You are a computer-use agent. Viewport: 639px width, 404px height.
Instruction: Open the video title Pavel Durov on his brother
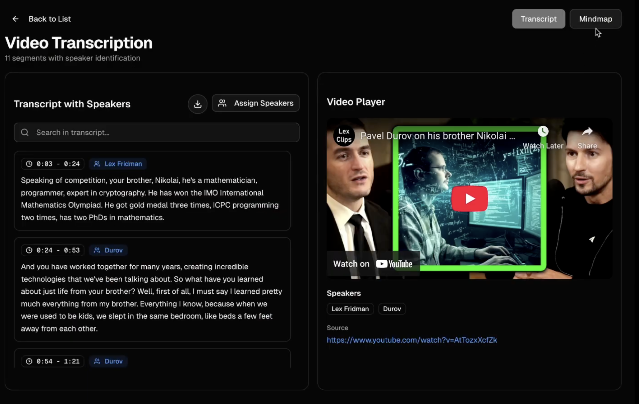[437, 136]
